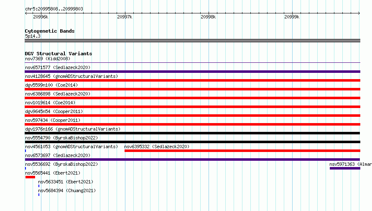The image size is (372, 211).
Task: Open nsv1019614 (Coe2014) variant label
Action: pyautogui.click(x=50, y=103)
